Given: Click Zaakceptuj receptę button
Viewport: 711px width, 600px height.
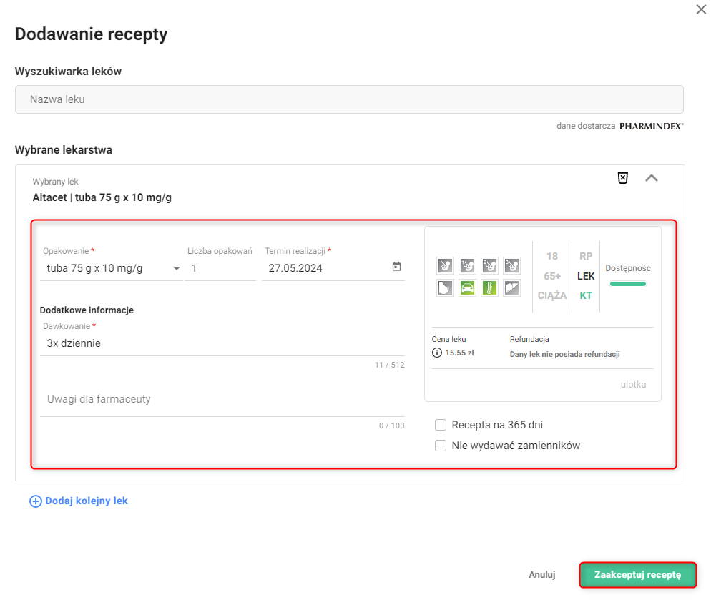Looking at the screenshot, I should 637,574.
